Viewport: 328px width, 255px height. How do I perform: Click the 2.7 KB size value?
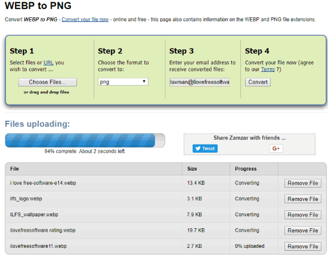(x=194, y=246)
